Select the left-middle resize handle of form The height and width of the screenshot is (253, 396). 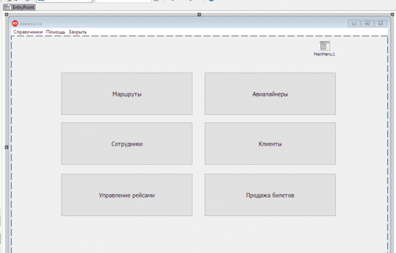pyautogui.click(x=7, y=147)
